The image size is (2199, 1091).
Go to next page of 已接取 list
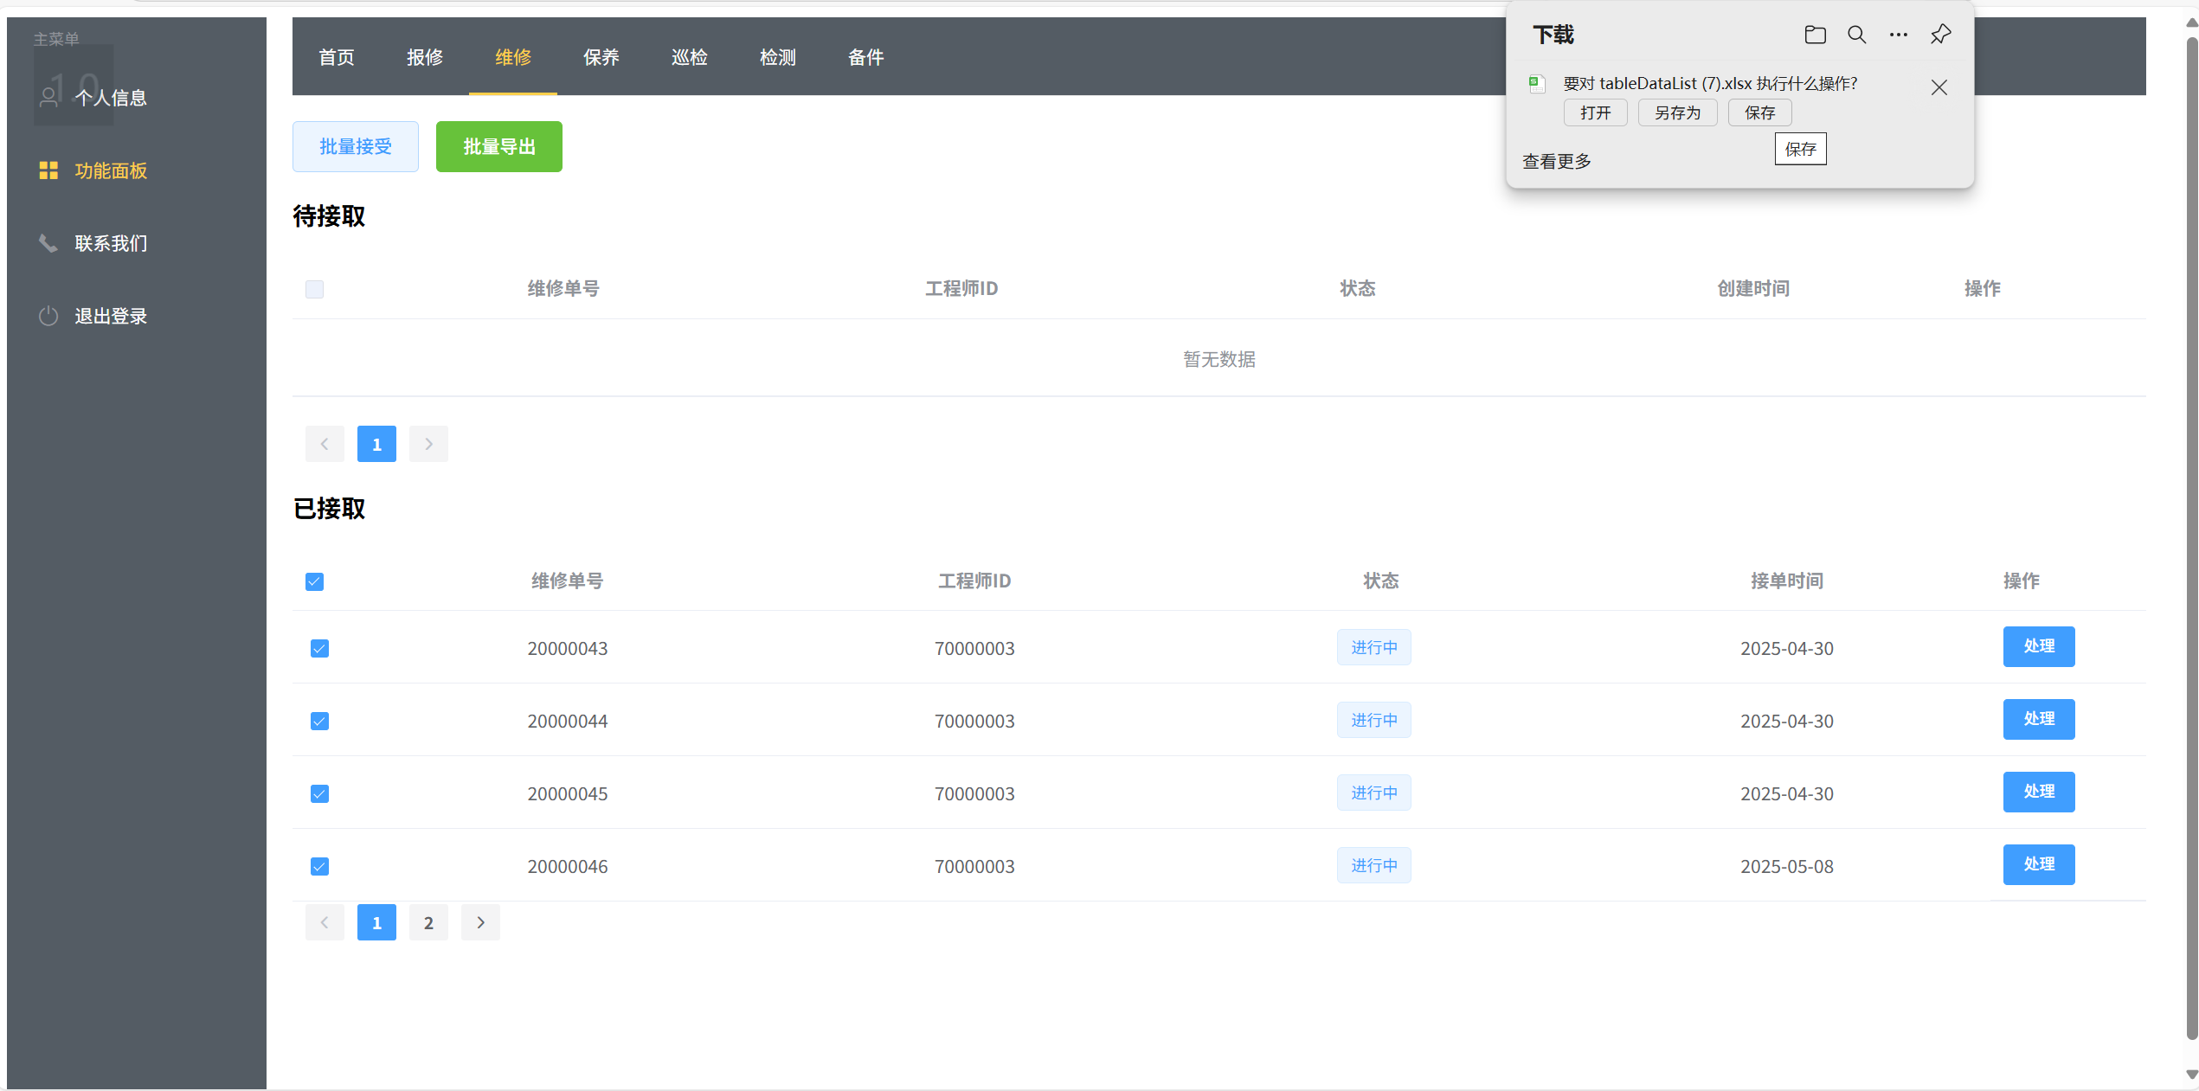(x=480, y=922)
